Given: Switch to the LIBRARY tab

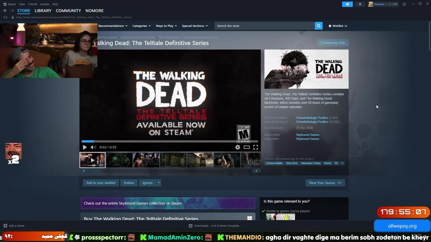Looking at the screenshot, I should point(43,11).
